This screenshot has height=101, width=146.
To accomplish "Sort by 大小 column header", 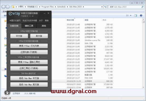I will (x=104, y=20).
